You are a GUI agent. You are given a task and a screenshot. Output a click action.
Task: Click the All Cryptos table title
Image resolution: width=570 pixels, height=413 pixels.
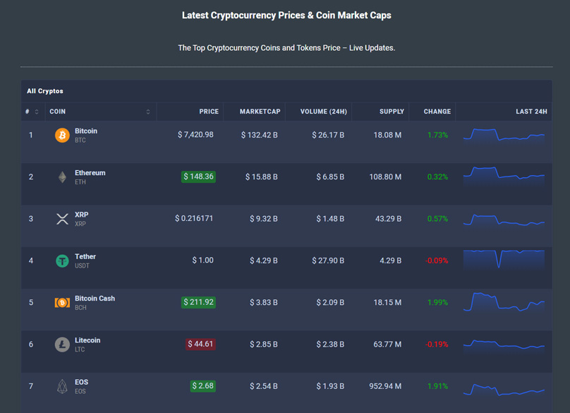pos(44,91)
